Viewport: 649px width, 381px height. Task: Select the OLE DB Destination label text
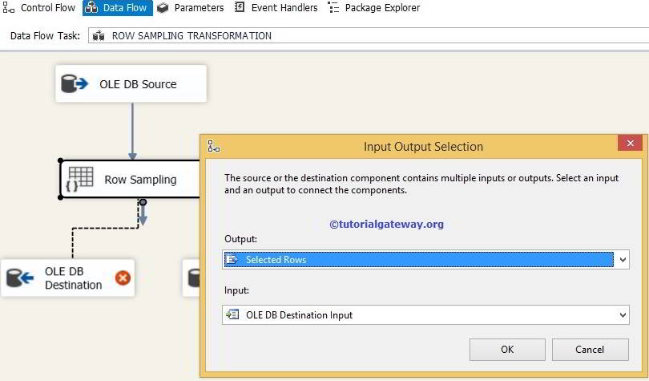[73, 278]
